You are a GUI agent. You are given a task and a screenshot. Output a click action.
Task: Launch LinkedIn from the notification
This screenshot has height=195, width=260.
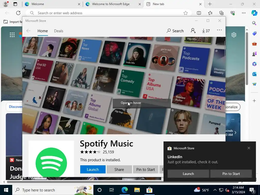click(188, 174)
